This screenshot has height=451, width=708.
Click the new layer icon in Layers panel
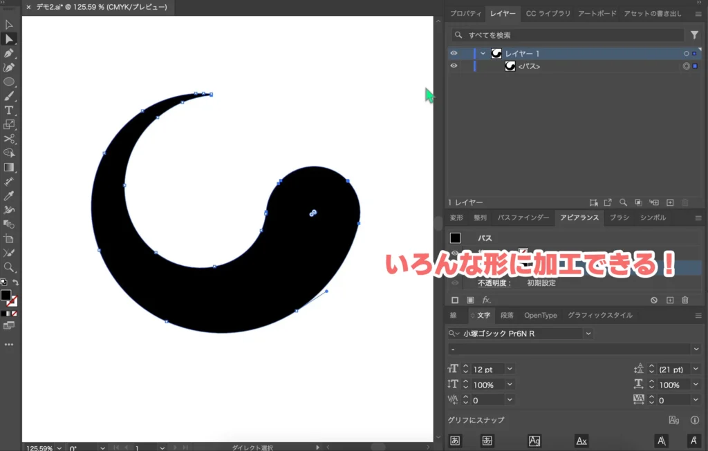click(x=671, y=202)
